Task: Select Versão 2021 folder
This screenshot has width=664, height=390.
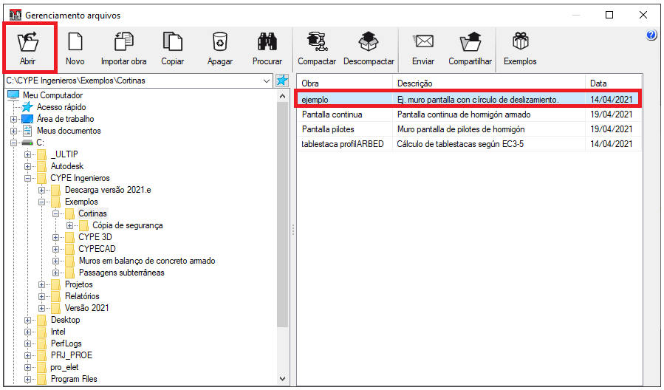Action: [87, 308]
